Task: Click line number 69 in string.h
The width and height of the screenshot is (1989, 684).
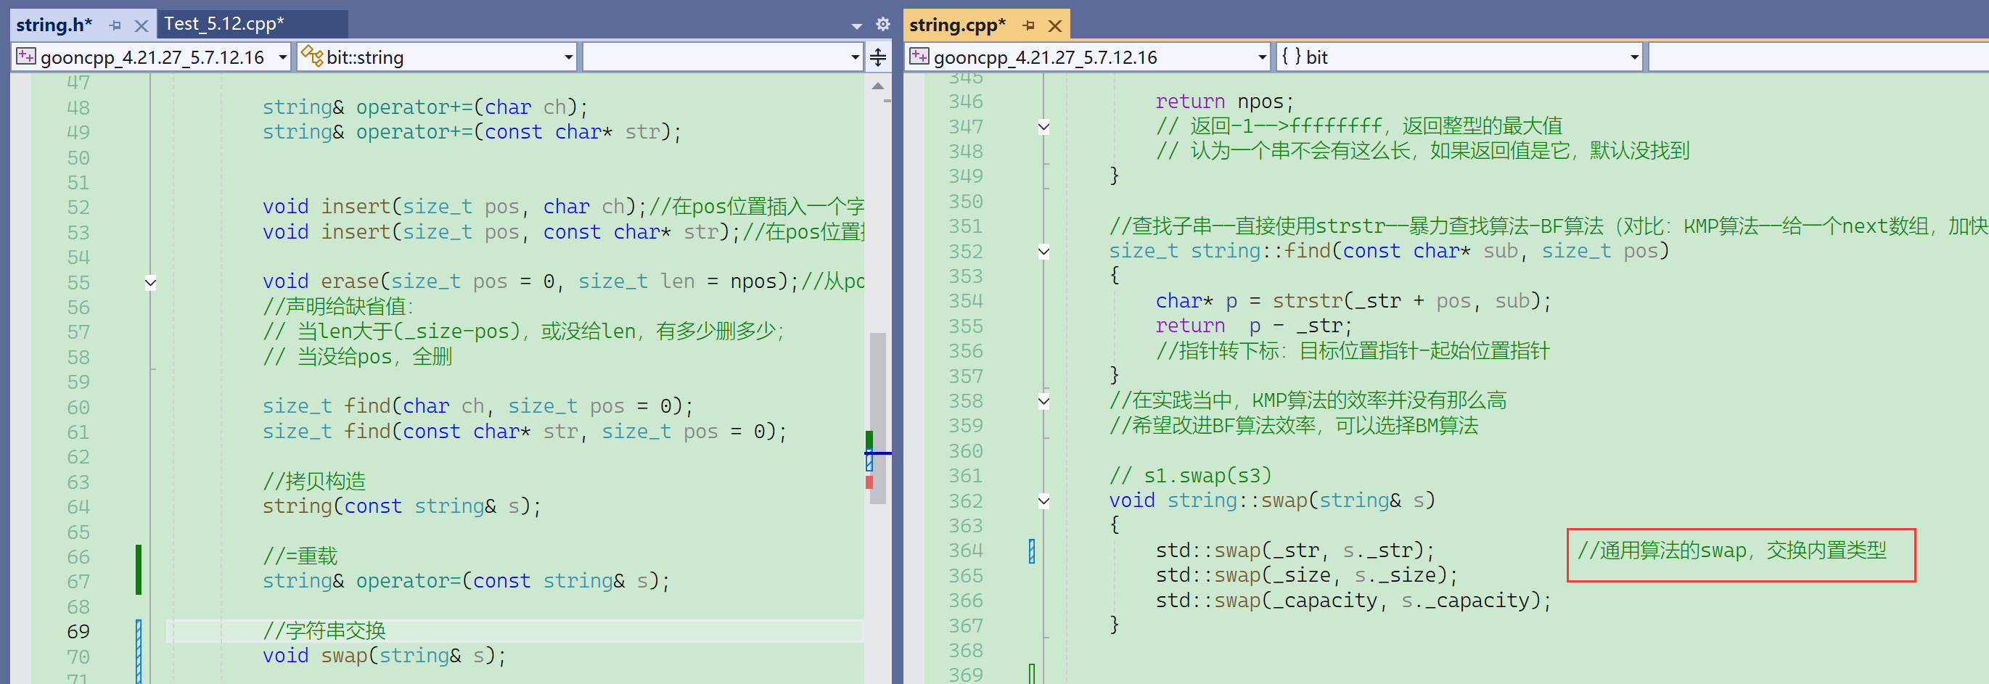Action: [x=78, y=632]
